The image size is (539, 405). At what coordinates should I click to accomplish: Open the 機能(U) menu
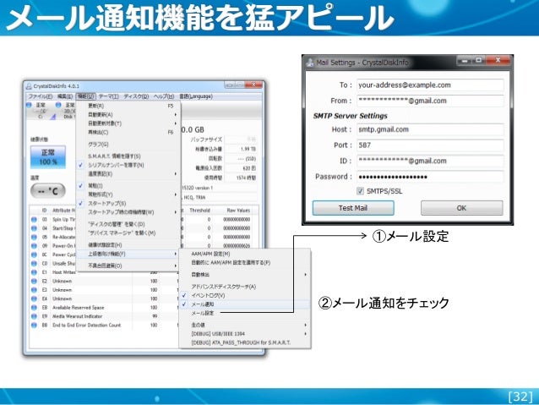[86, 96]
